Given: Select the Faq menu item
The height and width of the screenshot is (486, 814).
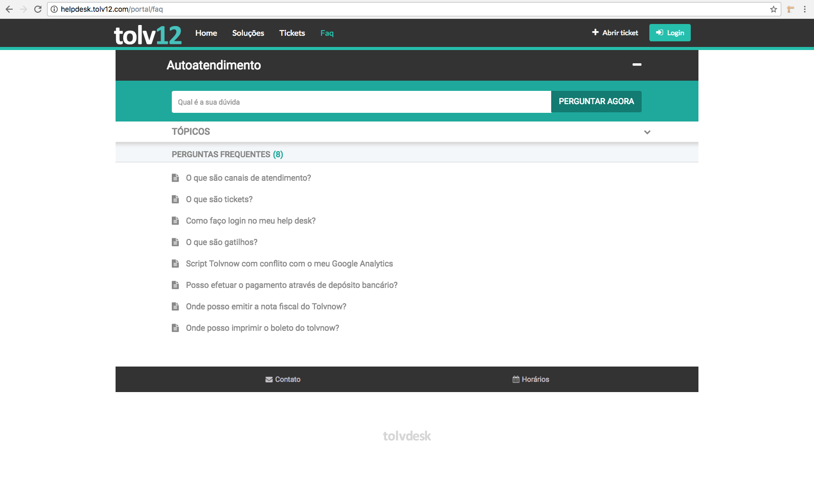Looking at the screenshot, I should [327, 33].
